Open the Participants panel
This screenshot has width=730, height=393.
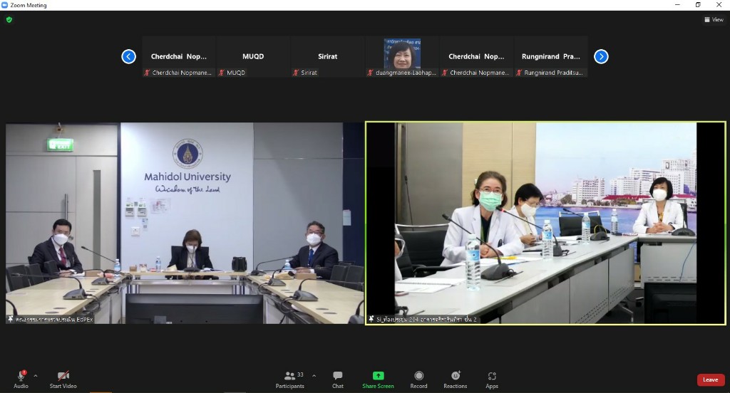click(290, 376)
